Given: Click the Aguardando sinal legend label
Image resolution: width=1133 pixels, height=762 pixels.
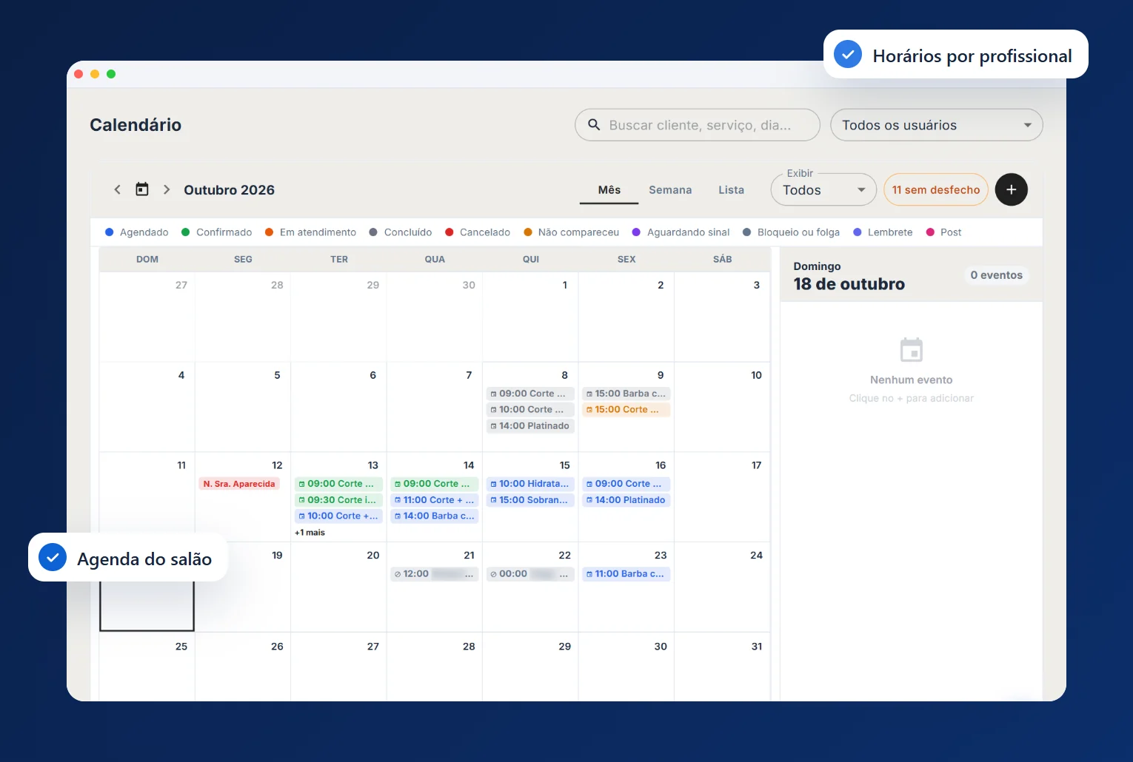Looking at the screenshot, I should pos(688,232).
